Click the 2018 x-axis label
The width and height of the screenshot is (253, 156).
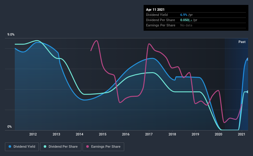[172, 134]
